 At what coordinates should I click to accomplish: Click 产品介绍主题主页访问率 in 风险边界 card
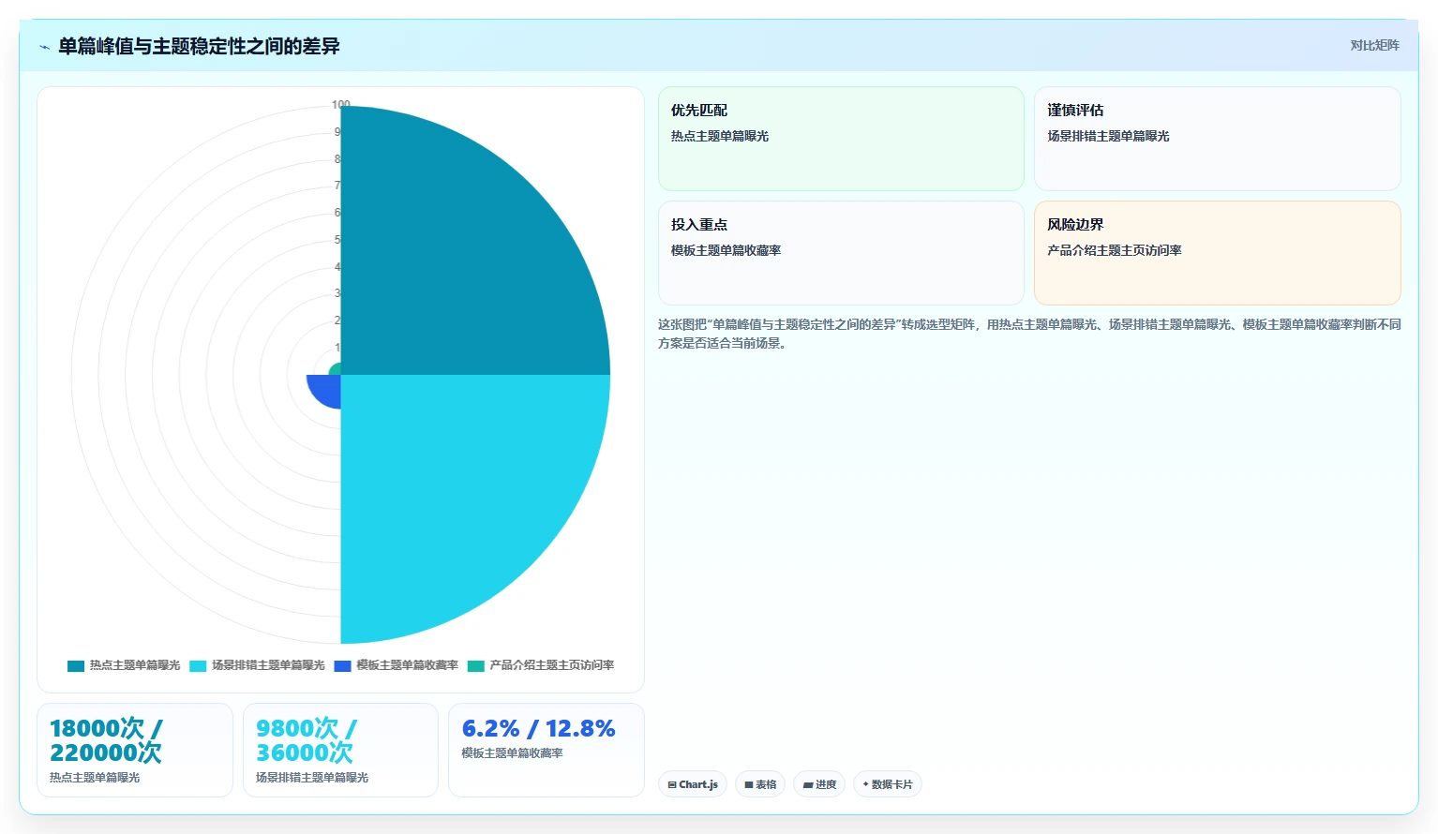[1115, 250]
